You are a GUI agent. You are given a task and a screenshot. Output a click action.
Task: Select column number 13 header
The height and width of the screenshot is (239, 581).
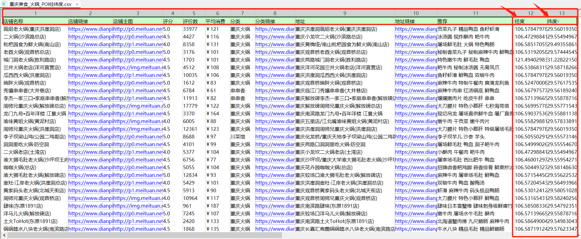pyautogui.click(x=562, y=13)
